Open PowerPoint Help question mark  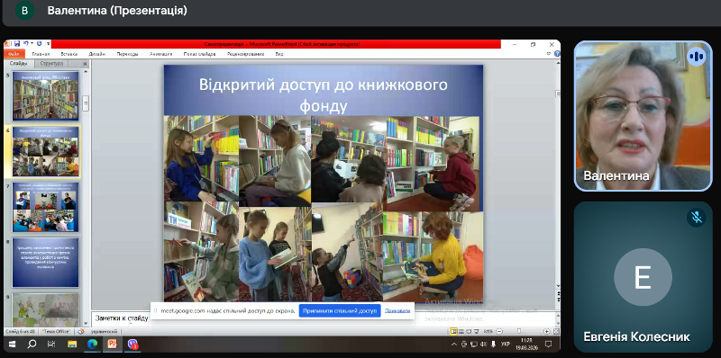(557, 54)
